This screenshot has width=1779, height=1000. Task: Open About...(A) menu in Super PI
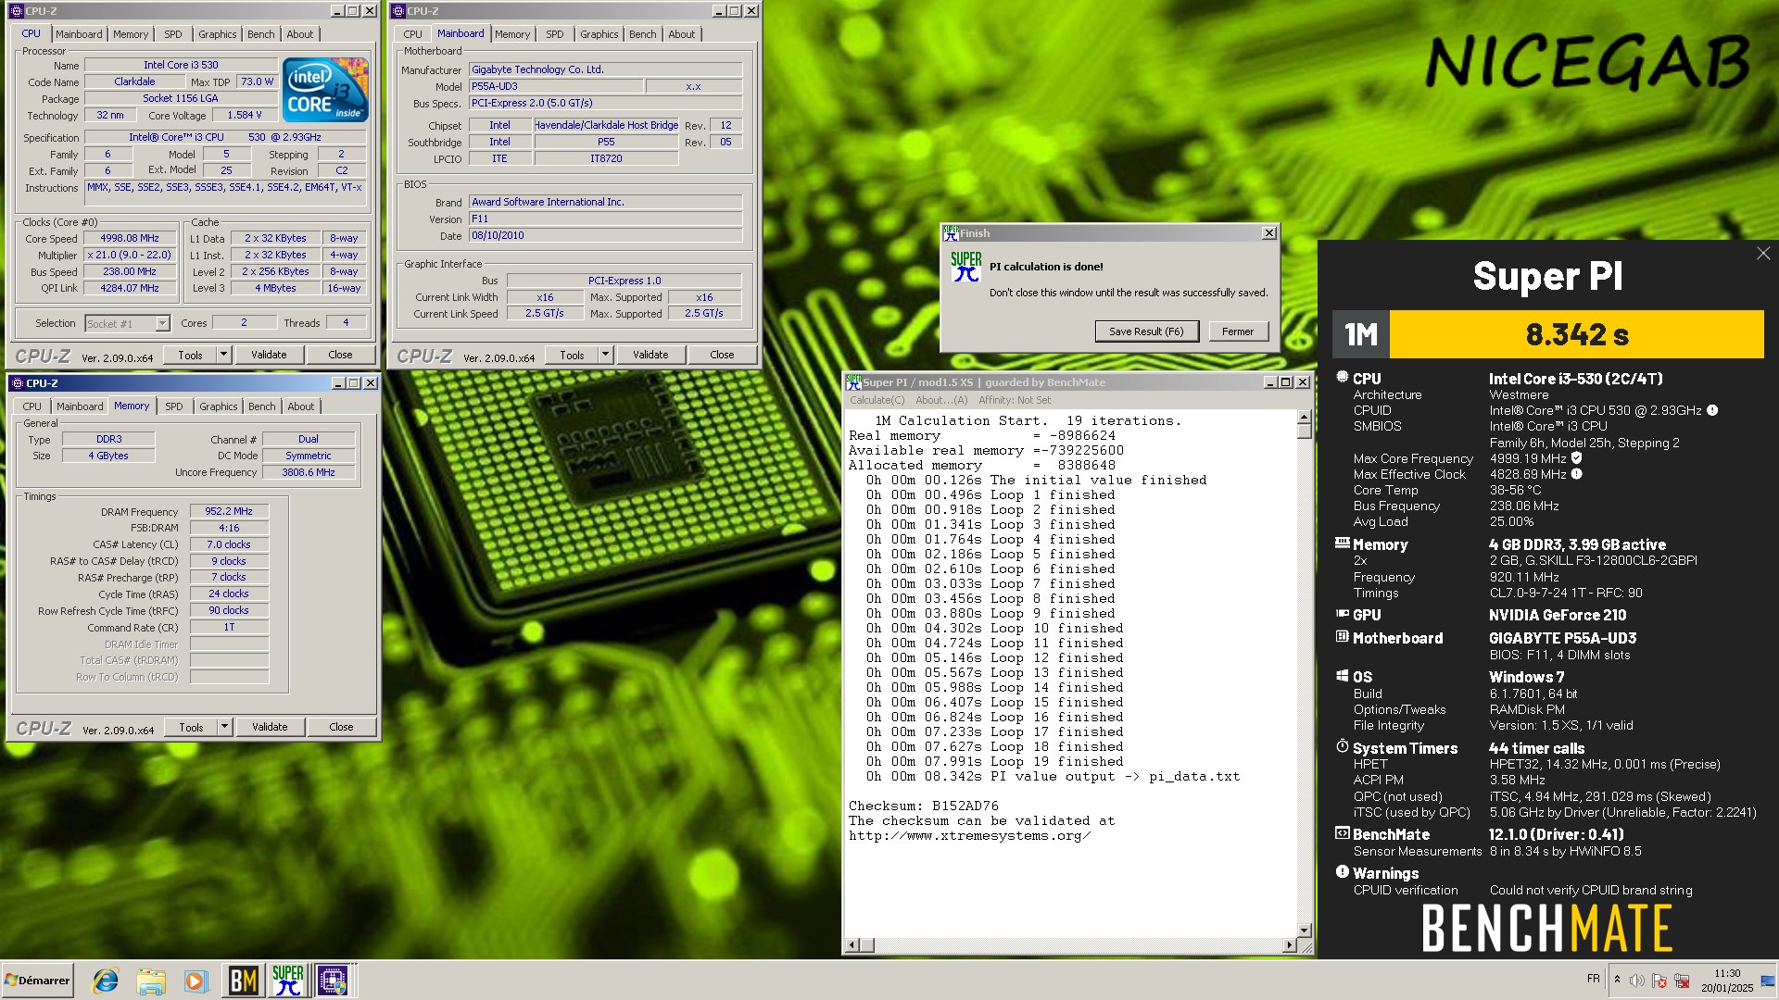click(941, 400)
